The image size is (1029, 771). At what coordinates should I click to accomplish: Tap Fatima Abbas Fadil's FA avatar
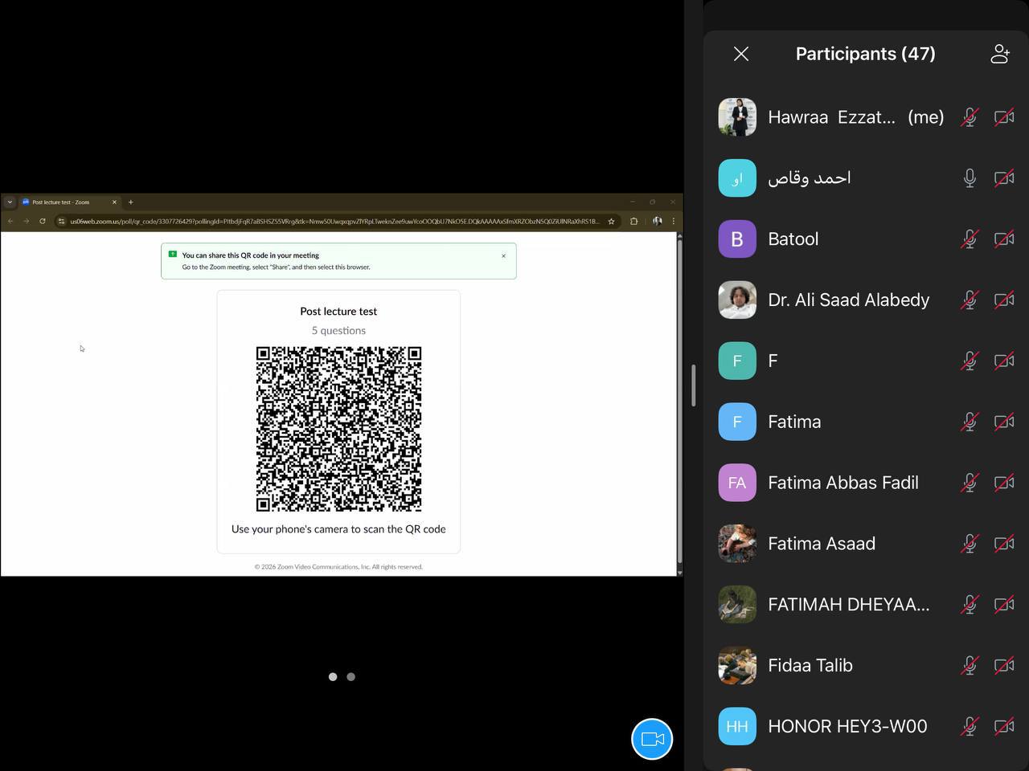(x=737, y=483)
